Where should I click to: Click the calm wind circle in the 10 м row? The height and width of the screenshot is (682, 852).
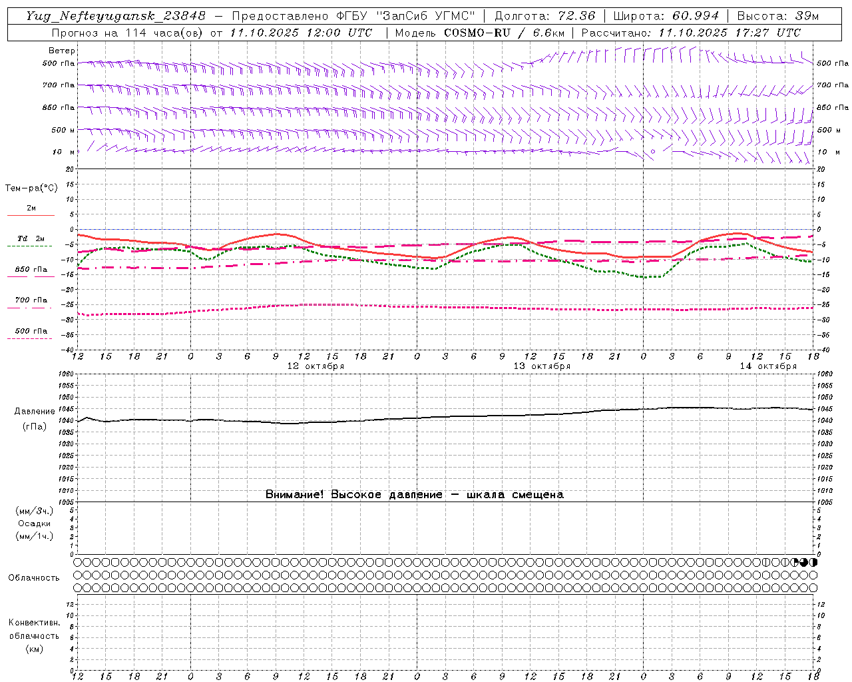pos(653,152)
